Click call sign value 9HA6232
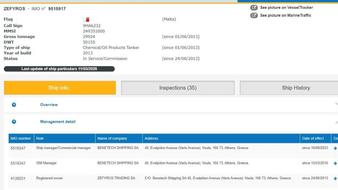Viewport: 338px width, 190px height. pyautogui.click(x=92, y=26)
